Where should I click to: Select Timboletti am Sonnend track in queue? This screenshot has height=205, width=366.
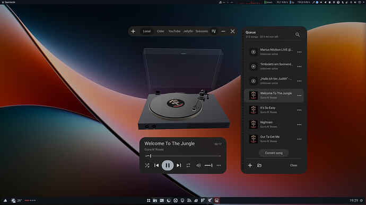[274, 67]
